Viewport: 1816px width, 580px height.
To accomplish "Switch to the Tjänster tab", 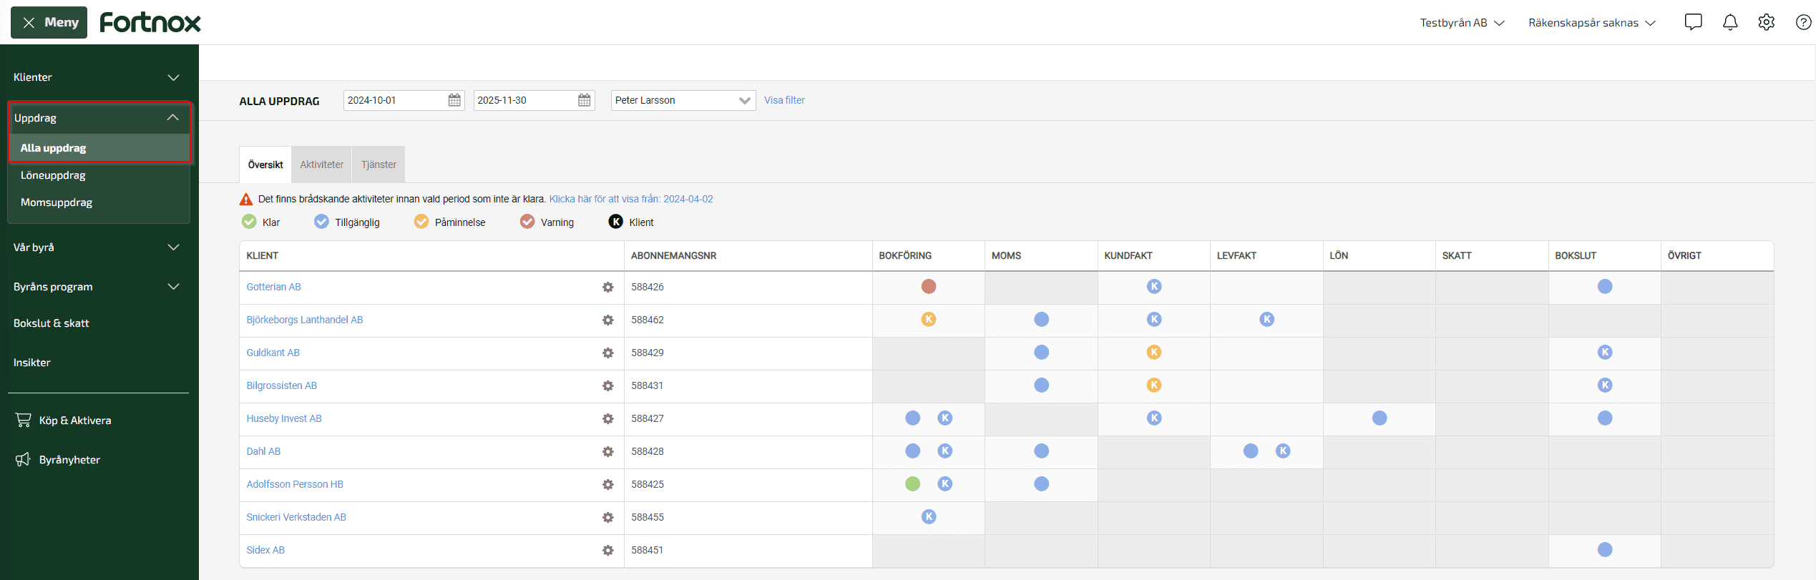I will (379, 164).
